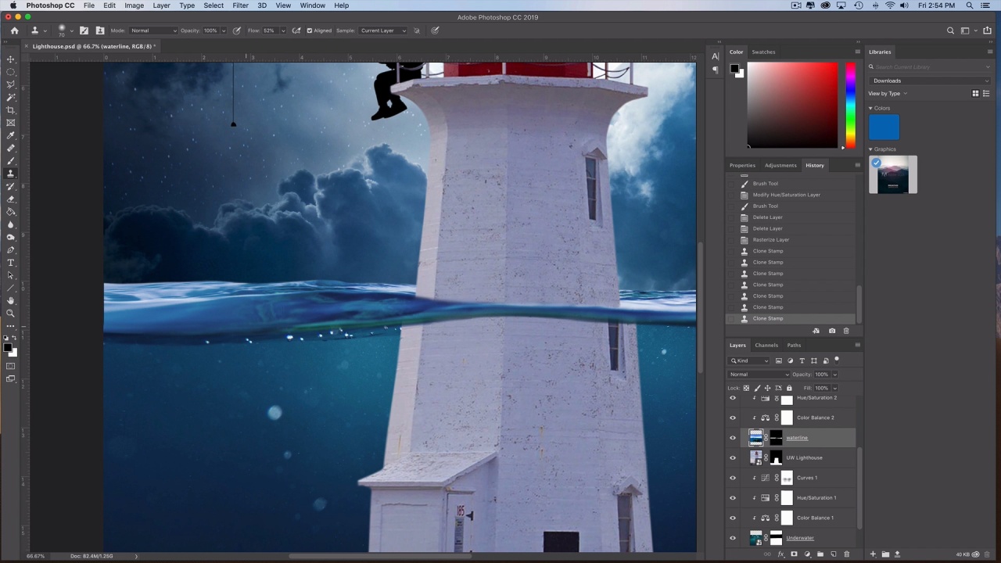Click the Libraries graphic thumbnail
1001x563 pixels.
click(x=893, y=174)
